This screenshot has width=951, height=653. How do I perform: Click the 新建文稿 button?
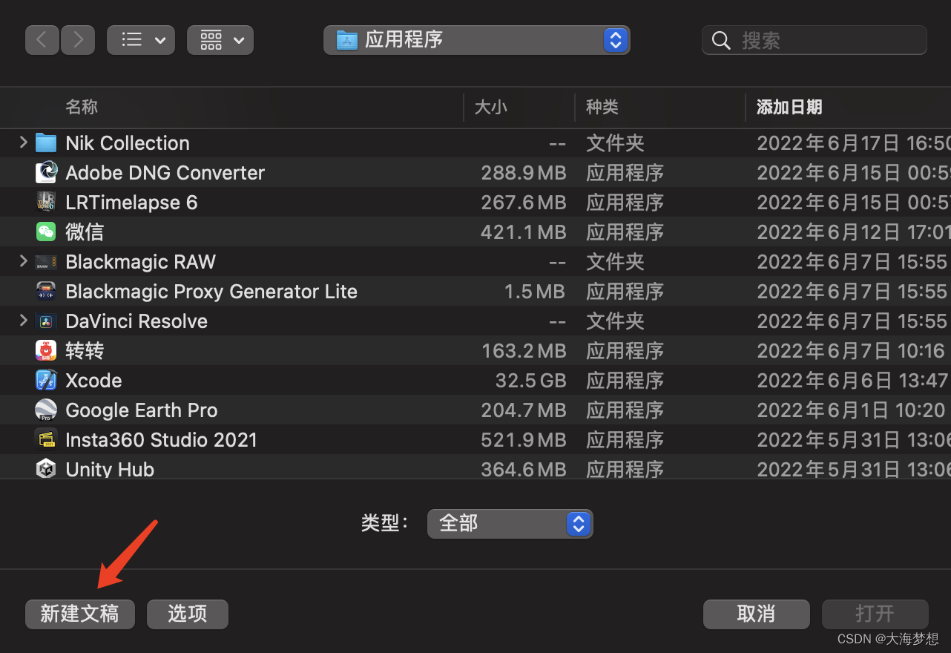pyautogui.click(x=80, y=614)
